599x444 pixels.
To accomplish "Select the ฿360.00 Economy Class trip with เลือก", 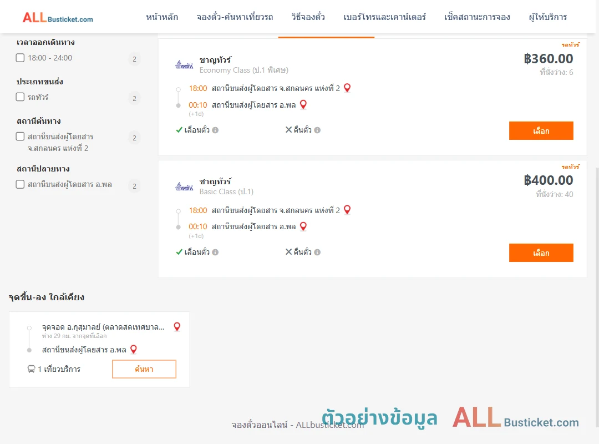I will coord(541,131).
